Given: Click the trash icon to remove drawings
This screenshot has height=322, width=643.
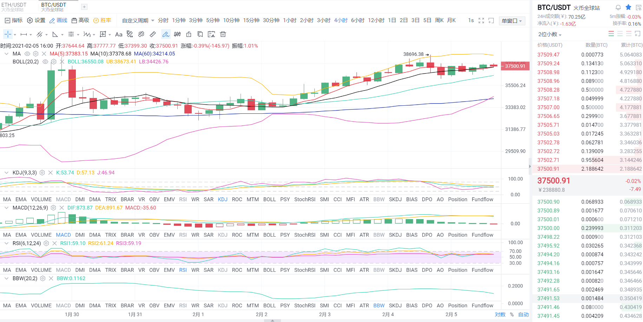Looking at the screenshot, I should pyautogui.click(x=223, y=34).
